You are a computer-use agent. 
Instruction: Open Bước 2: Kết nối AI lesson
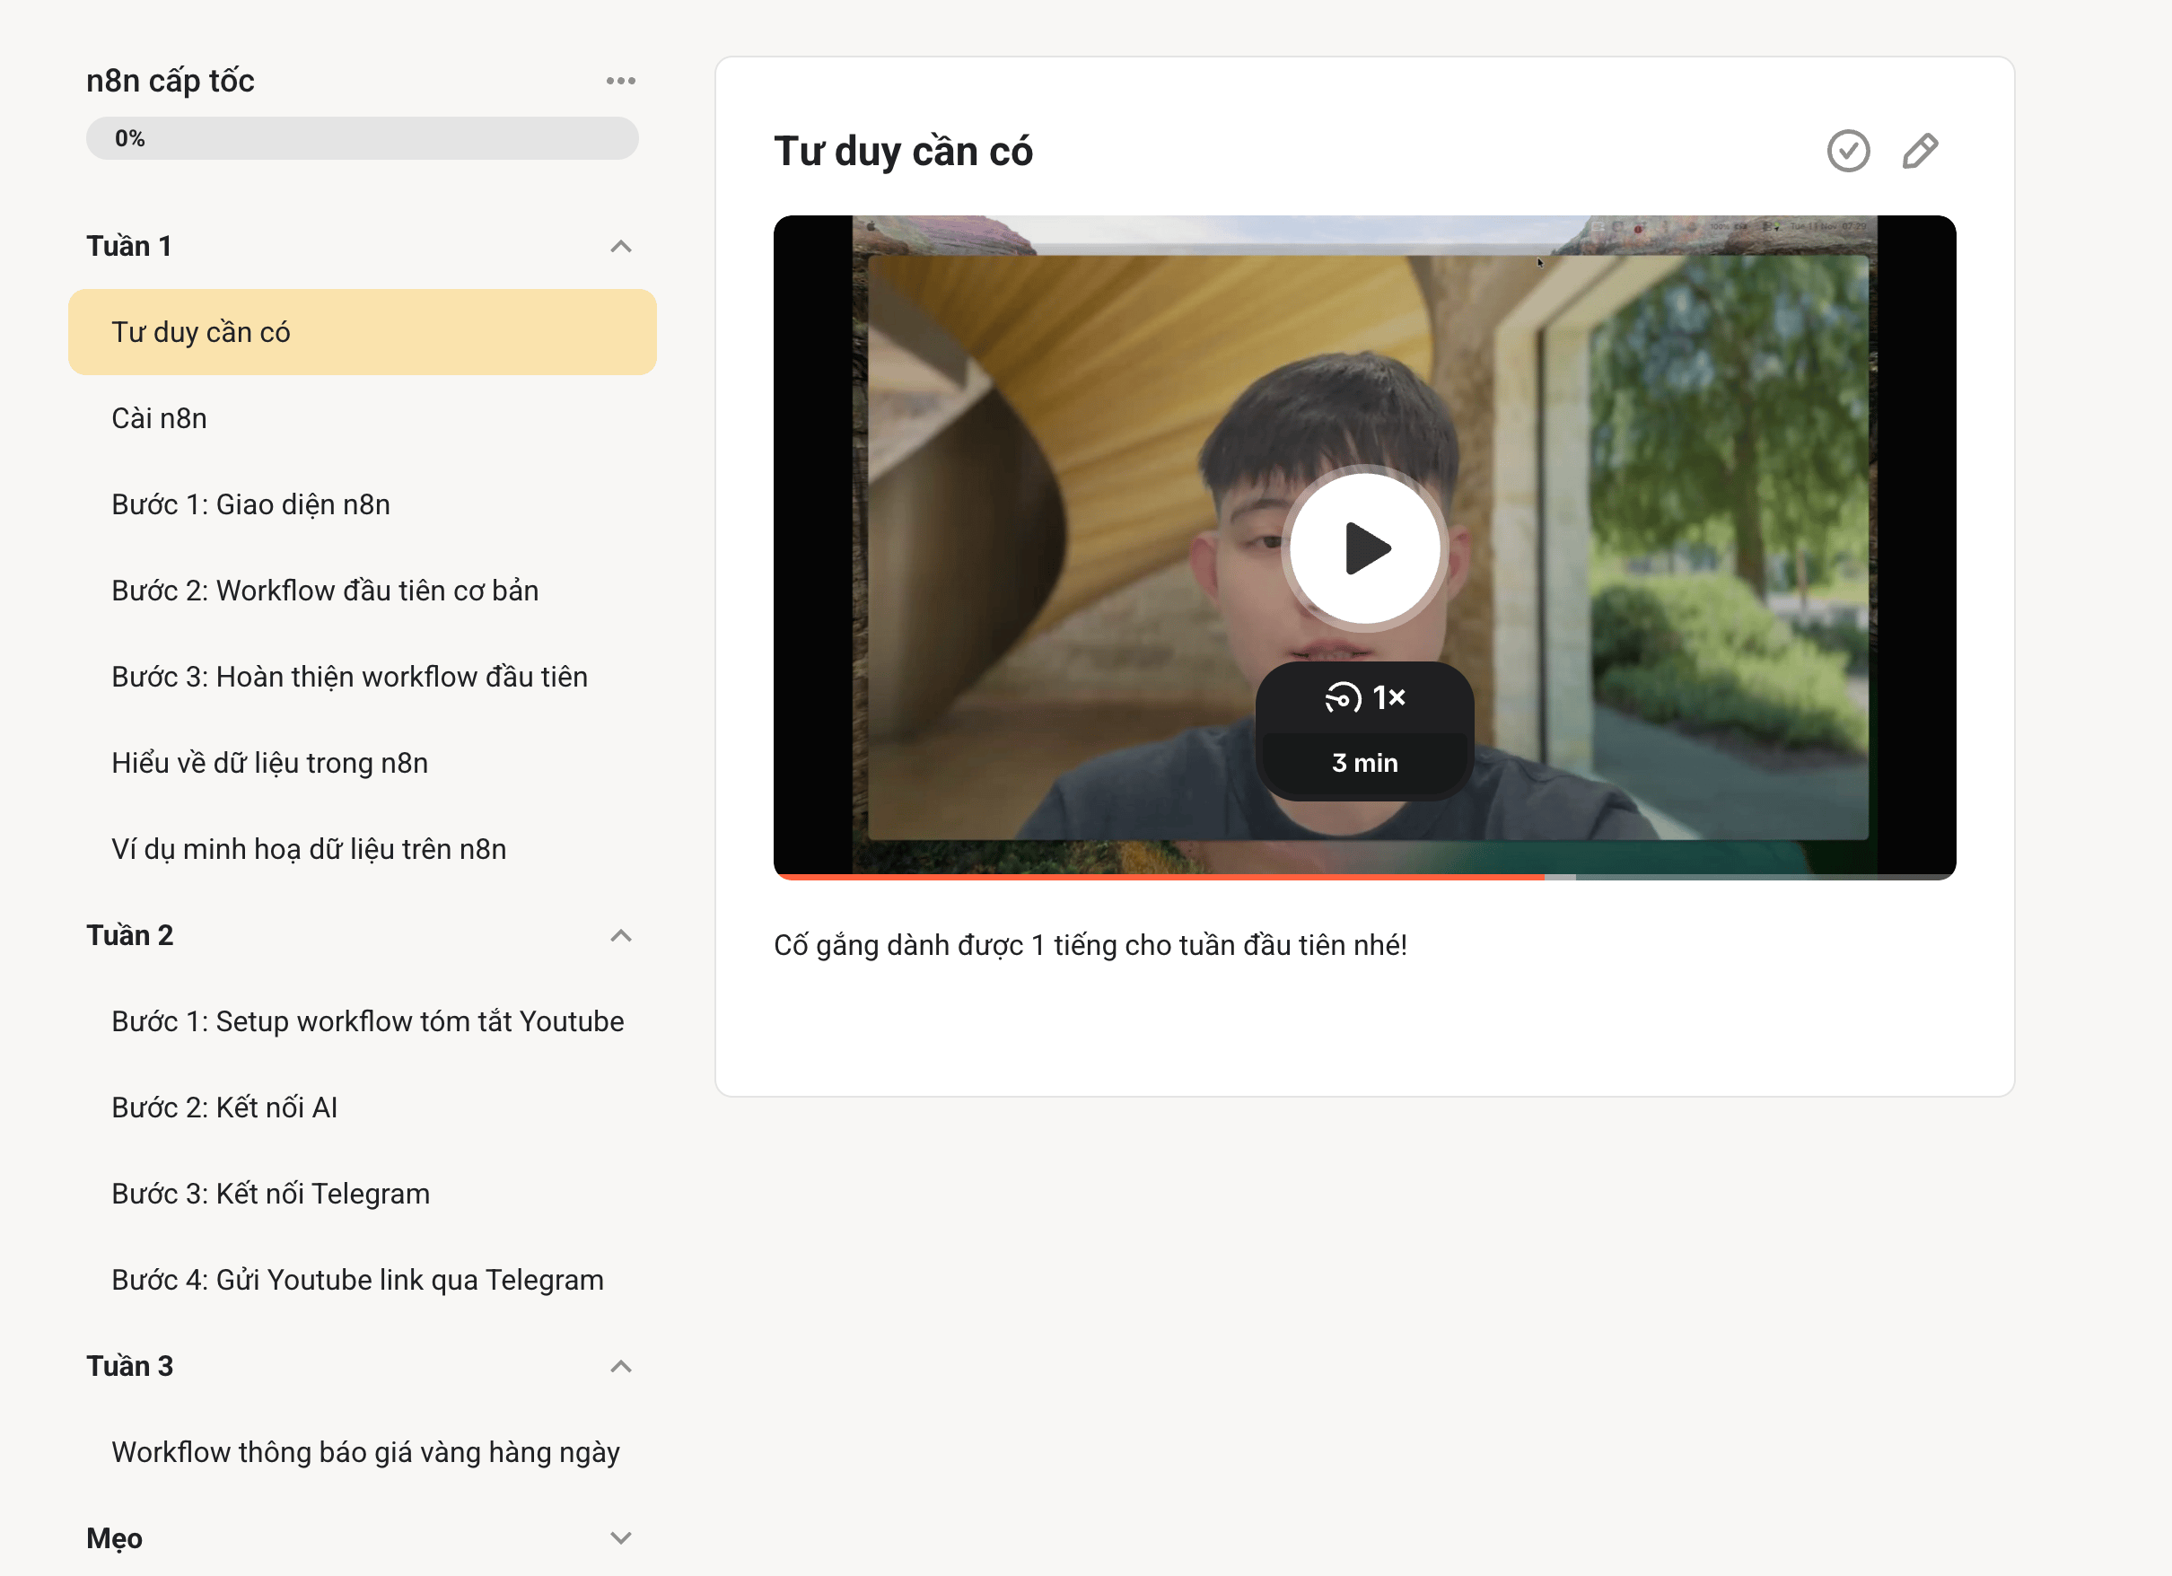tap(224, 1108)
